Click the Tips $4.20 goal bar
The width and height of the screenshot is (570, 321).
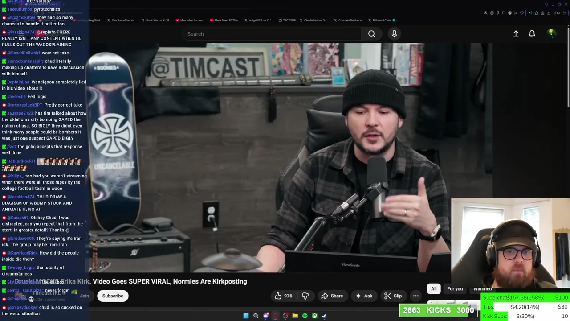point(525,307)
